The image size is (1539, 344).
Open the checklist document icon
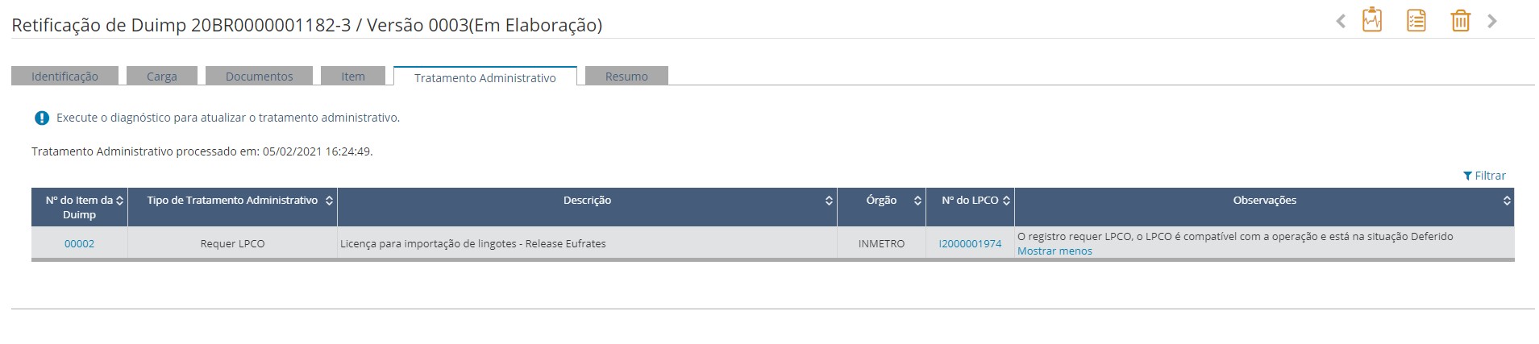click(x=1416, y=20)
